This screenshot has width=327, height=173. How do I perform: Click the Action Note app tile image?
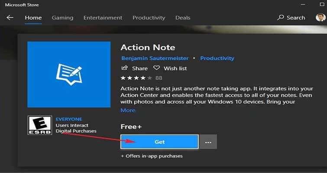point(69,74)
